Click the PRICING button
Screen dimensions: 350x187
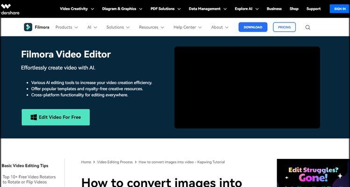click(284, 27)
